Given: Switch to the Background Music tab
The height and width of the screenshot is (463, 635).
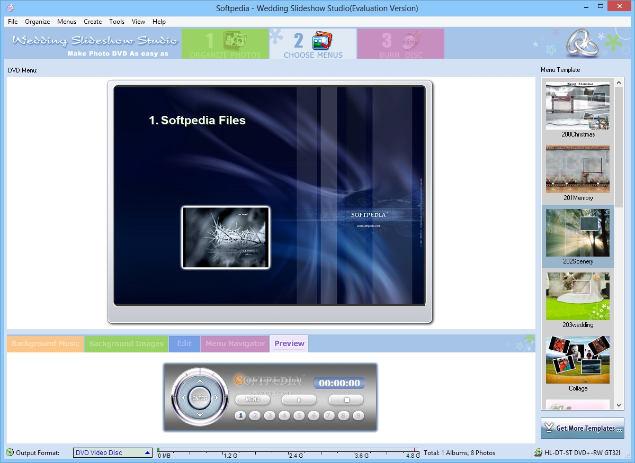Looking at the screenshot, I should coord(46,343).
